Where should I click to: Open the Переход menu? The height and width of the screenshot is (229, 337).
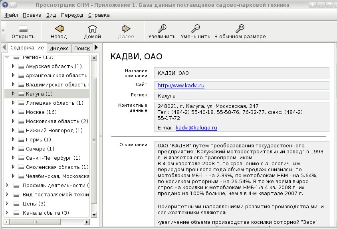72,15
